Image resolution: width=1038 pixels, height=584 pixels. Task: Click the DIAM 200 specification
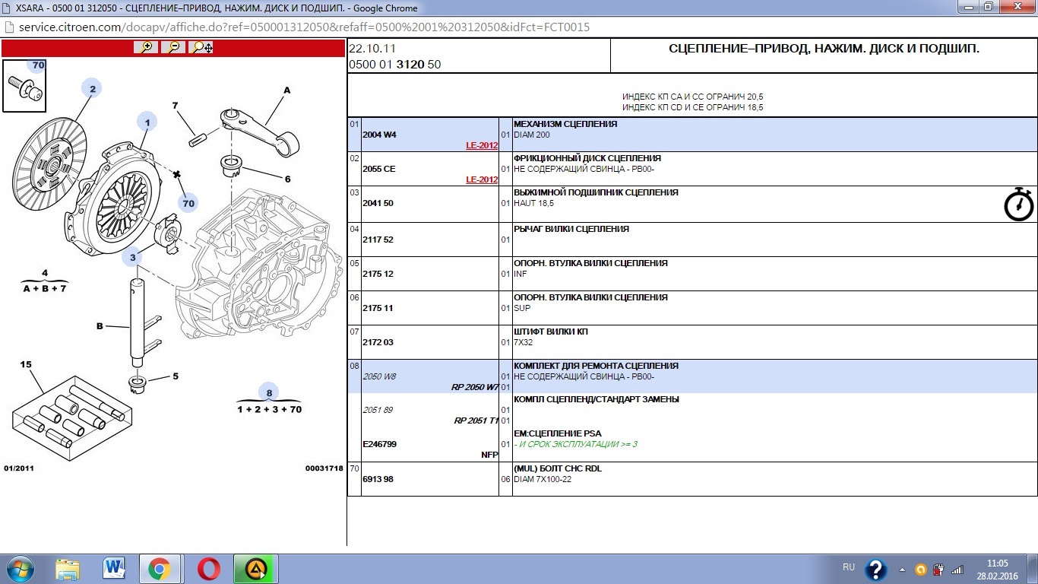pyautogui.click(x=532, y=135)
